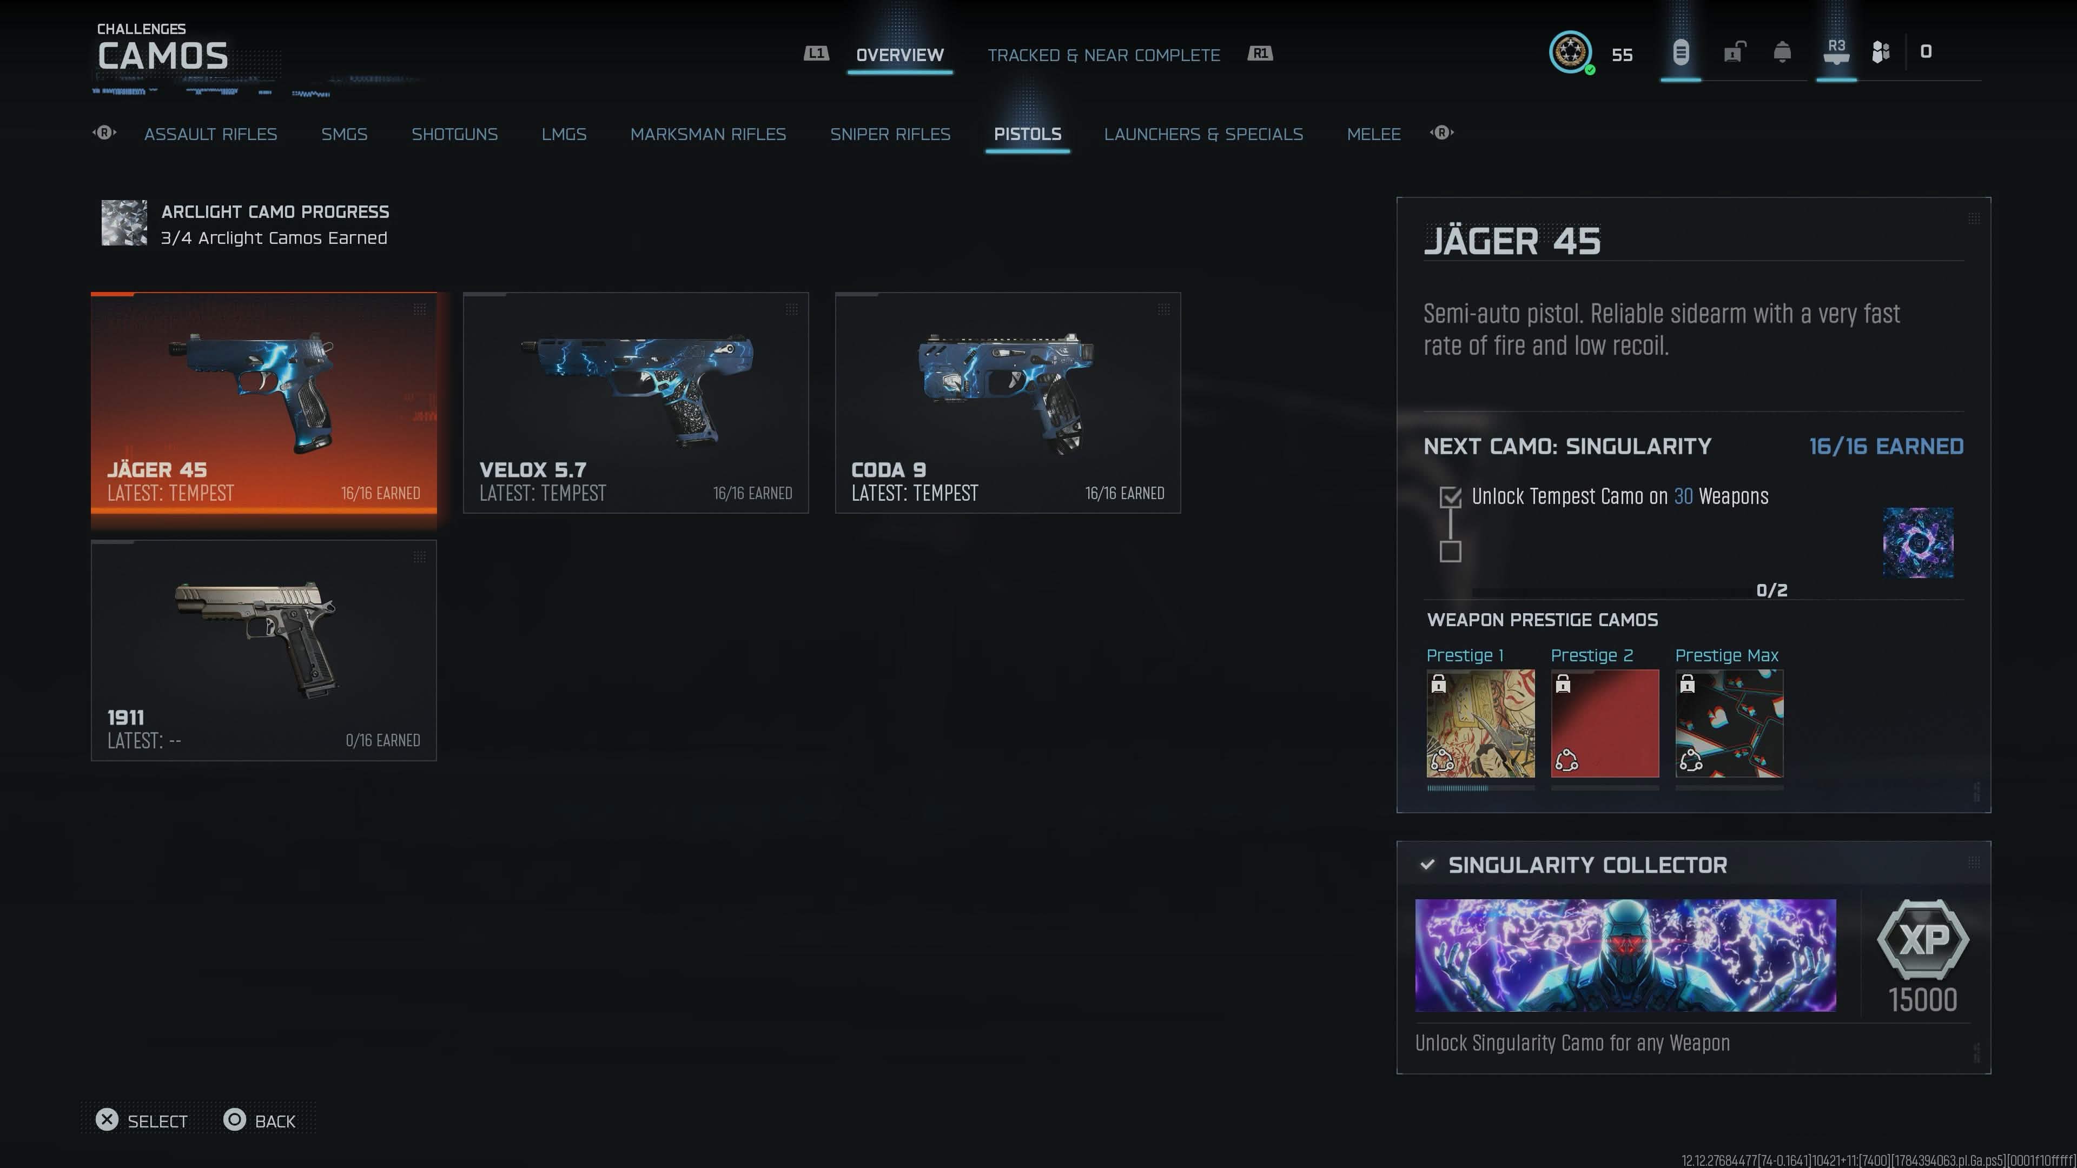Image resolution: width=2077 pixels, height=1168 pixels.
Task: Click the lock icon on Prestige Max camo
Action: pos(1687,685)
